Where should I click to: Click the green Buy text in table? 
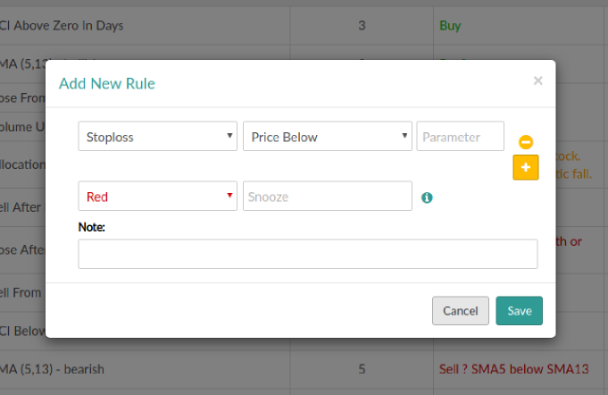[450, 26]
